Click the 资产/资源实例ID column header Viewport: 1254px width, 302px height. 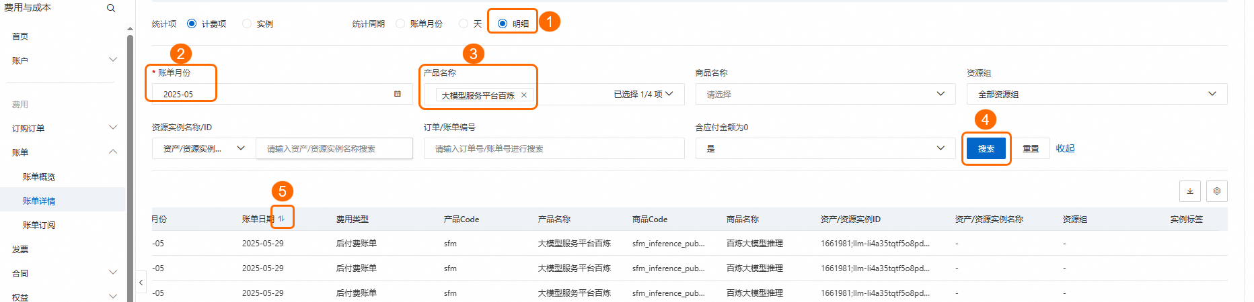click(x=850, y=219)
